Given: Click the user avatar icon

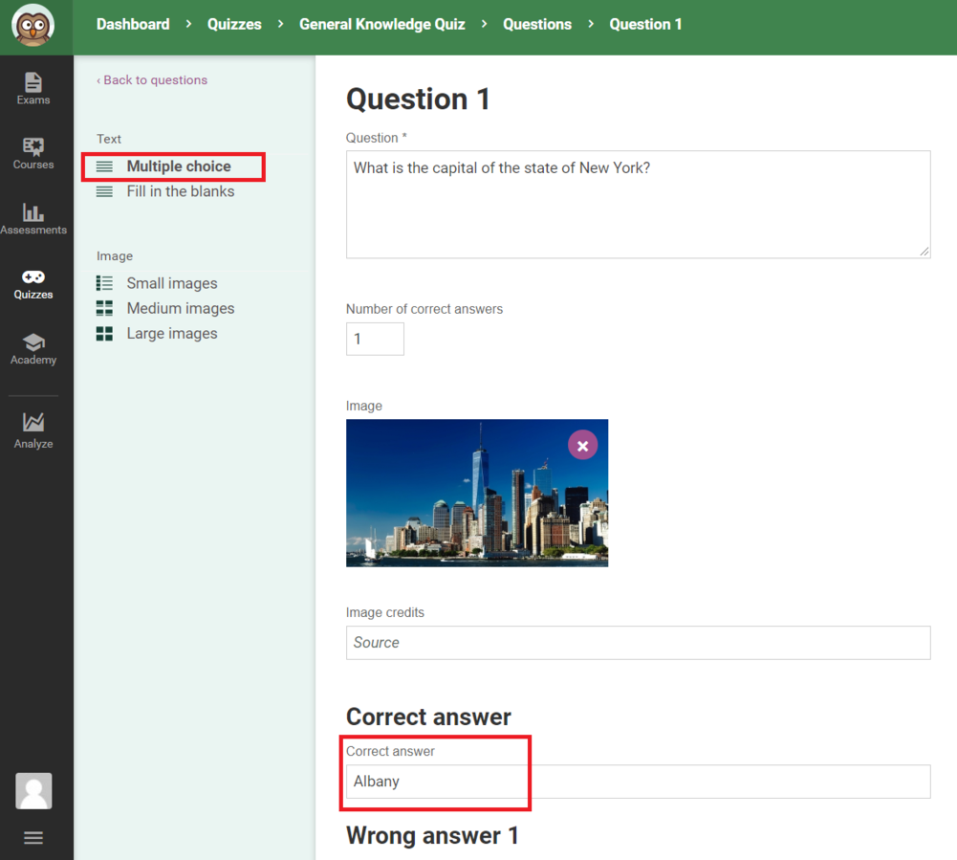Looking at the screenshot, I should point(33,791).
